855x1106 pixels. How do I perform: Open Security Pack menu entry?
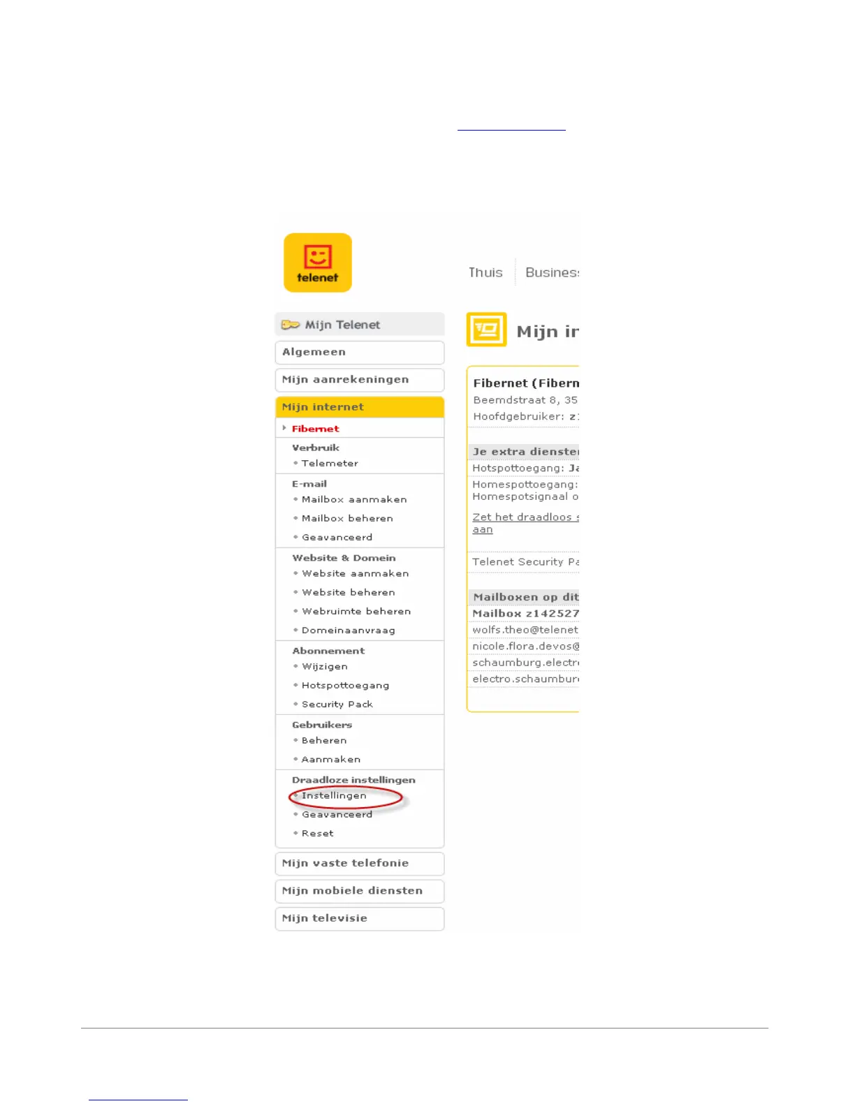[x=337, y=704]
